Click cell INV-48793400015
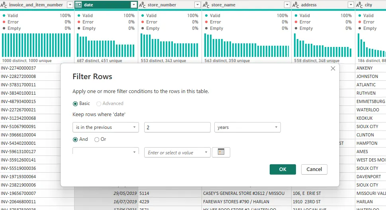 click(30, 101)
